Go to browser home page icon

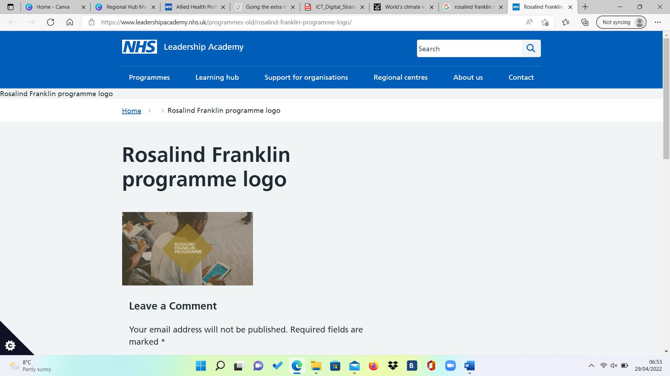click(x=70, y=22)
